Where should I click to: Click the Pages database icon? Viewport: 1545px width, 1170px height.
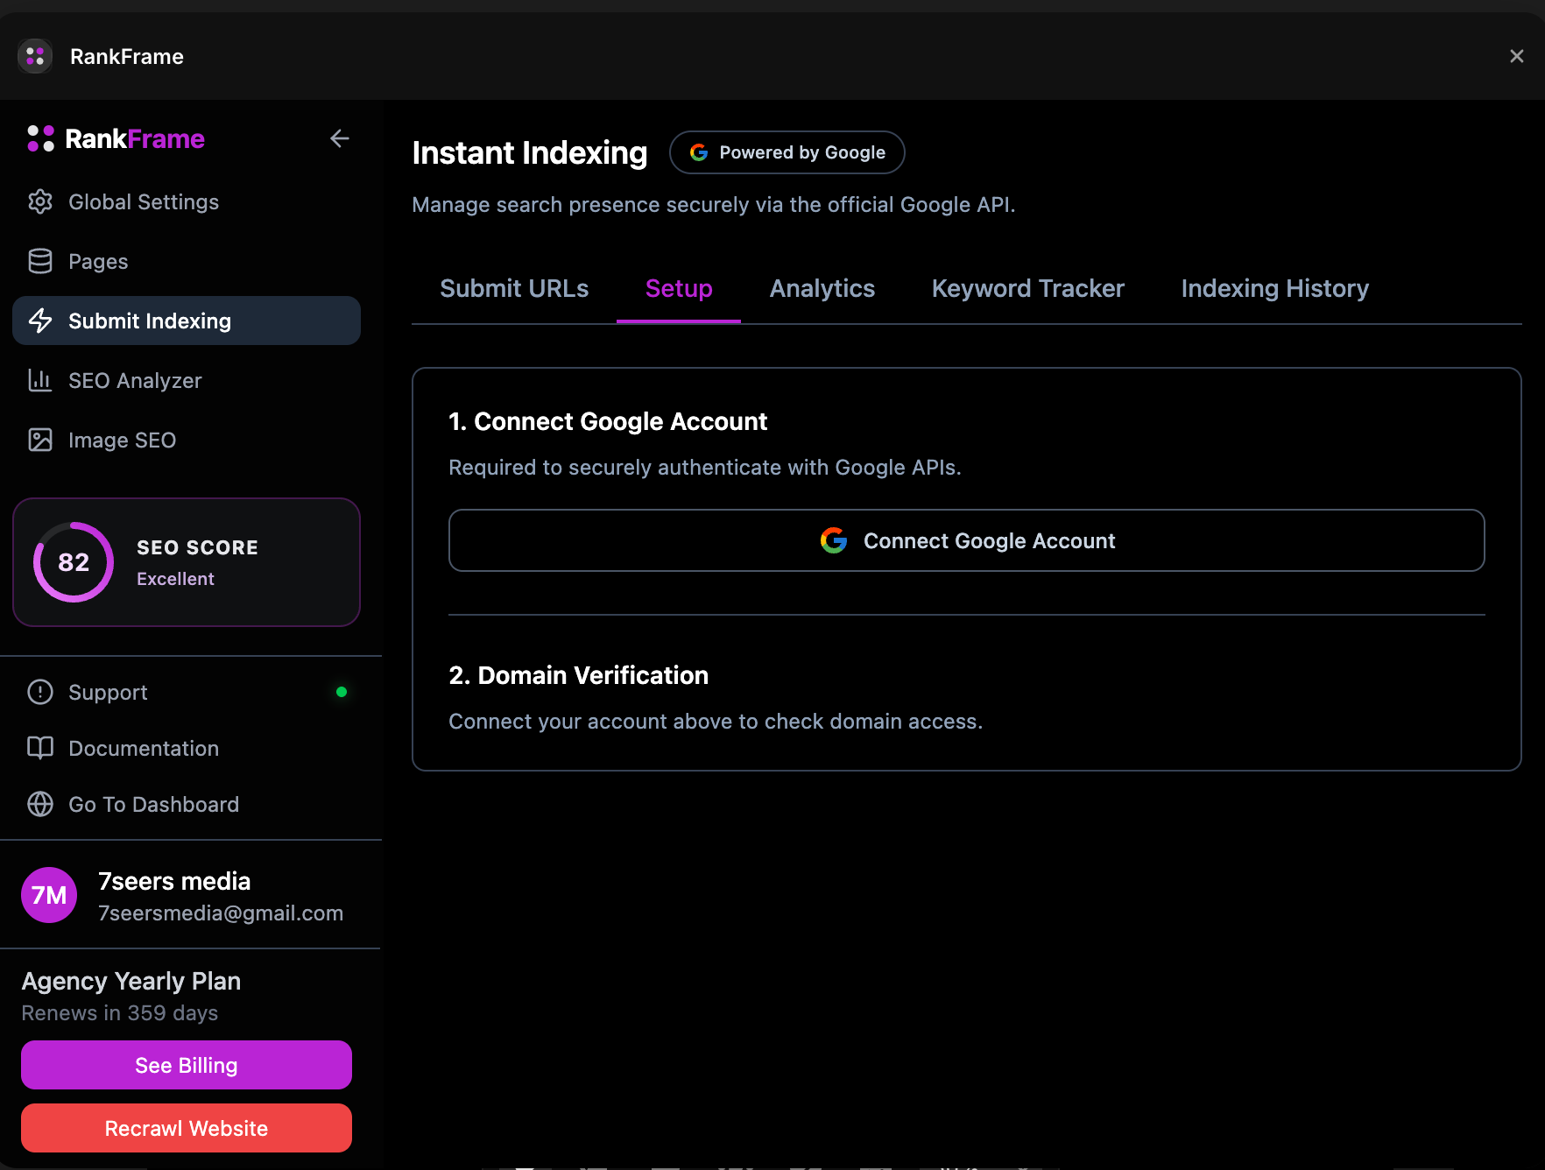point(40,262)
